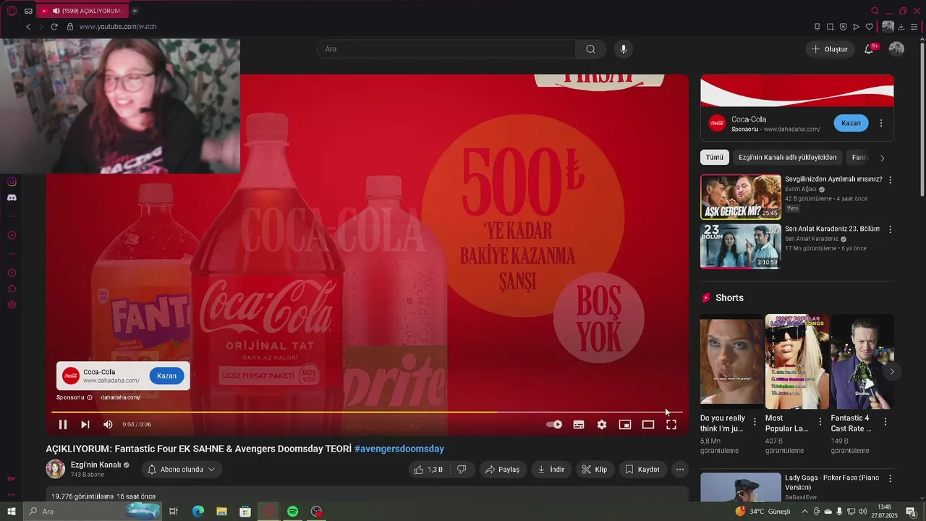Open options for the 'Do you really think' short
The image size is (926, 521).
point(755,421)
